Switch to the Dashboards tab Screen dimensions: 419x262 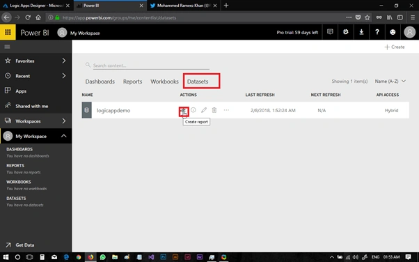click(x=100, y=82)
